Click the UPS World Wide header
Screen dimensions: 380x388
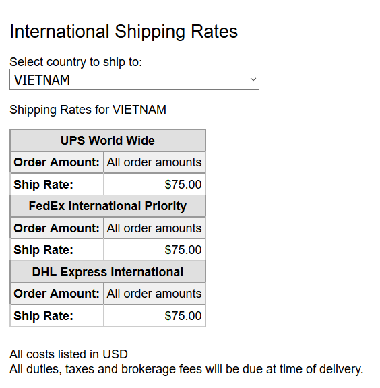(x=108, y=141)
